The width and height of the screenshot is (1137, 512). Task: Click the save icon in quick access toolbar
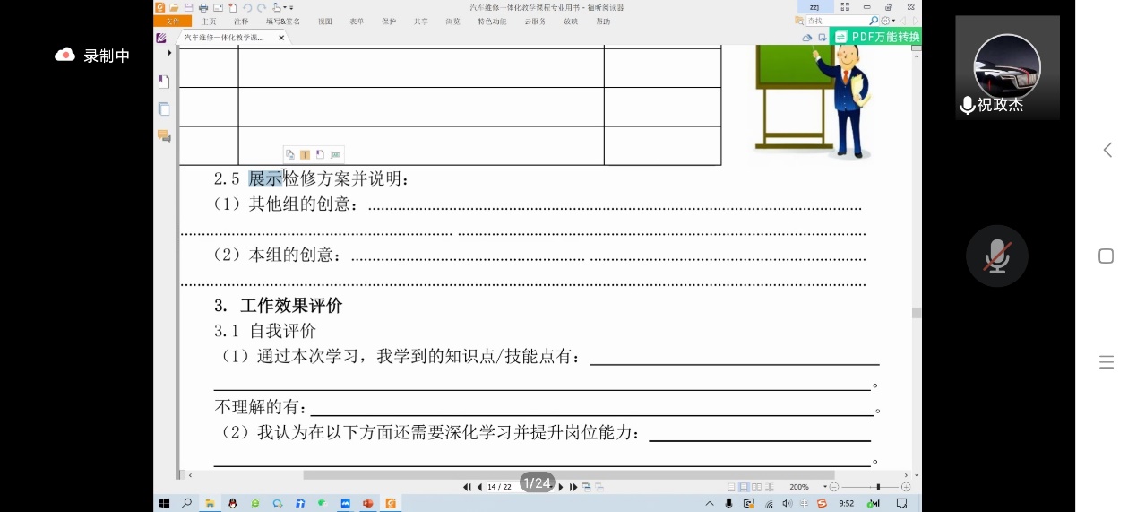click(189, 7)
